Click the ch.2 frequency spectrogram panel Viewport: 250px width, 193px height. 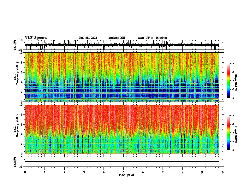click(122, 129)
